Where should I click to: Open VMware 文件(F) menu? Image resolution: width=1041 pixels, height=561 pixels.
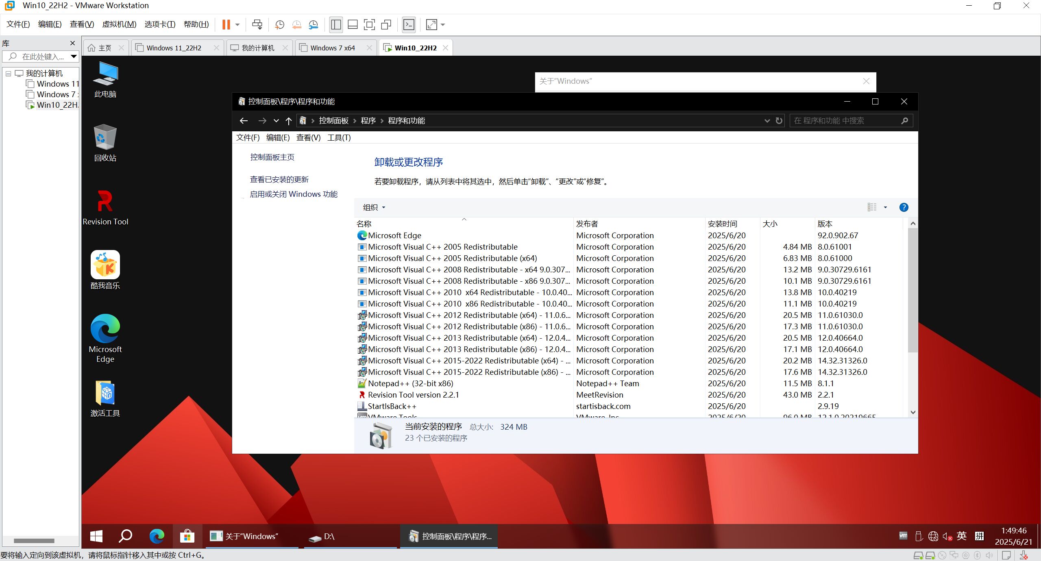tap(18, 24)
